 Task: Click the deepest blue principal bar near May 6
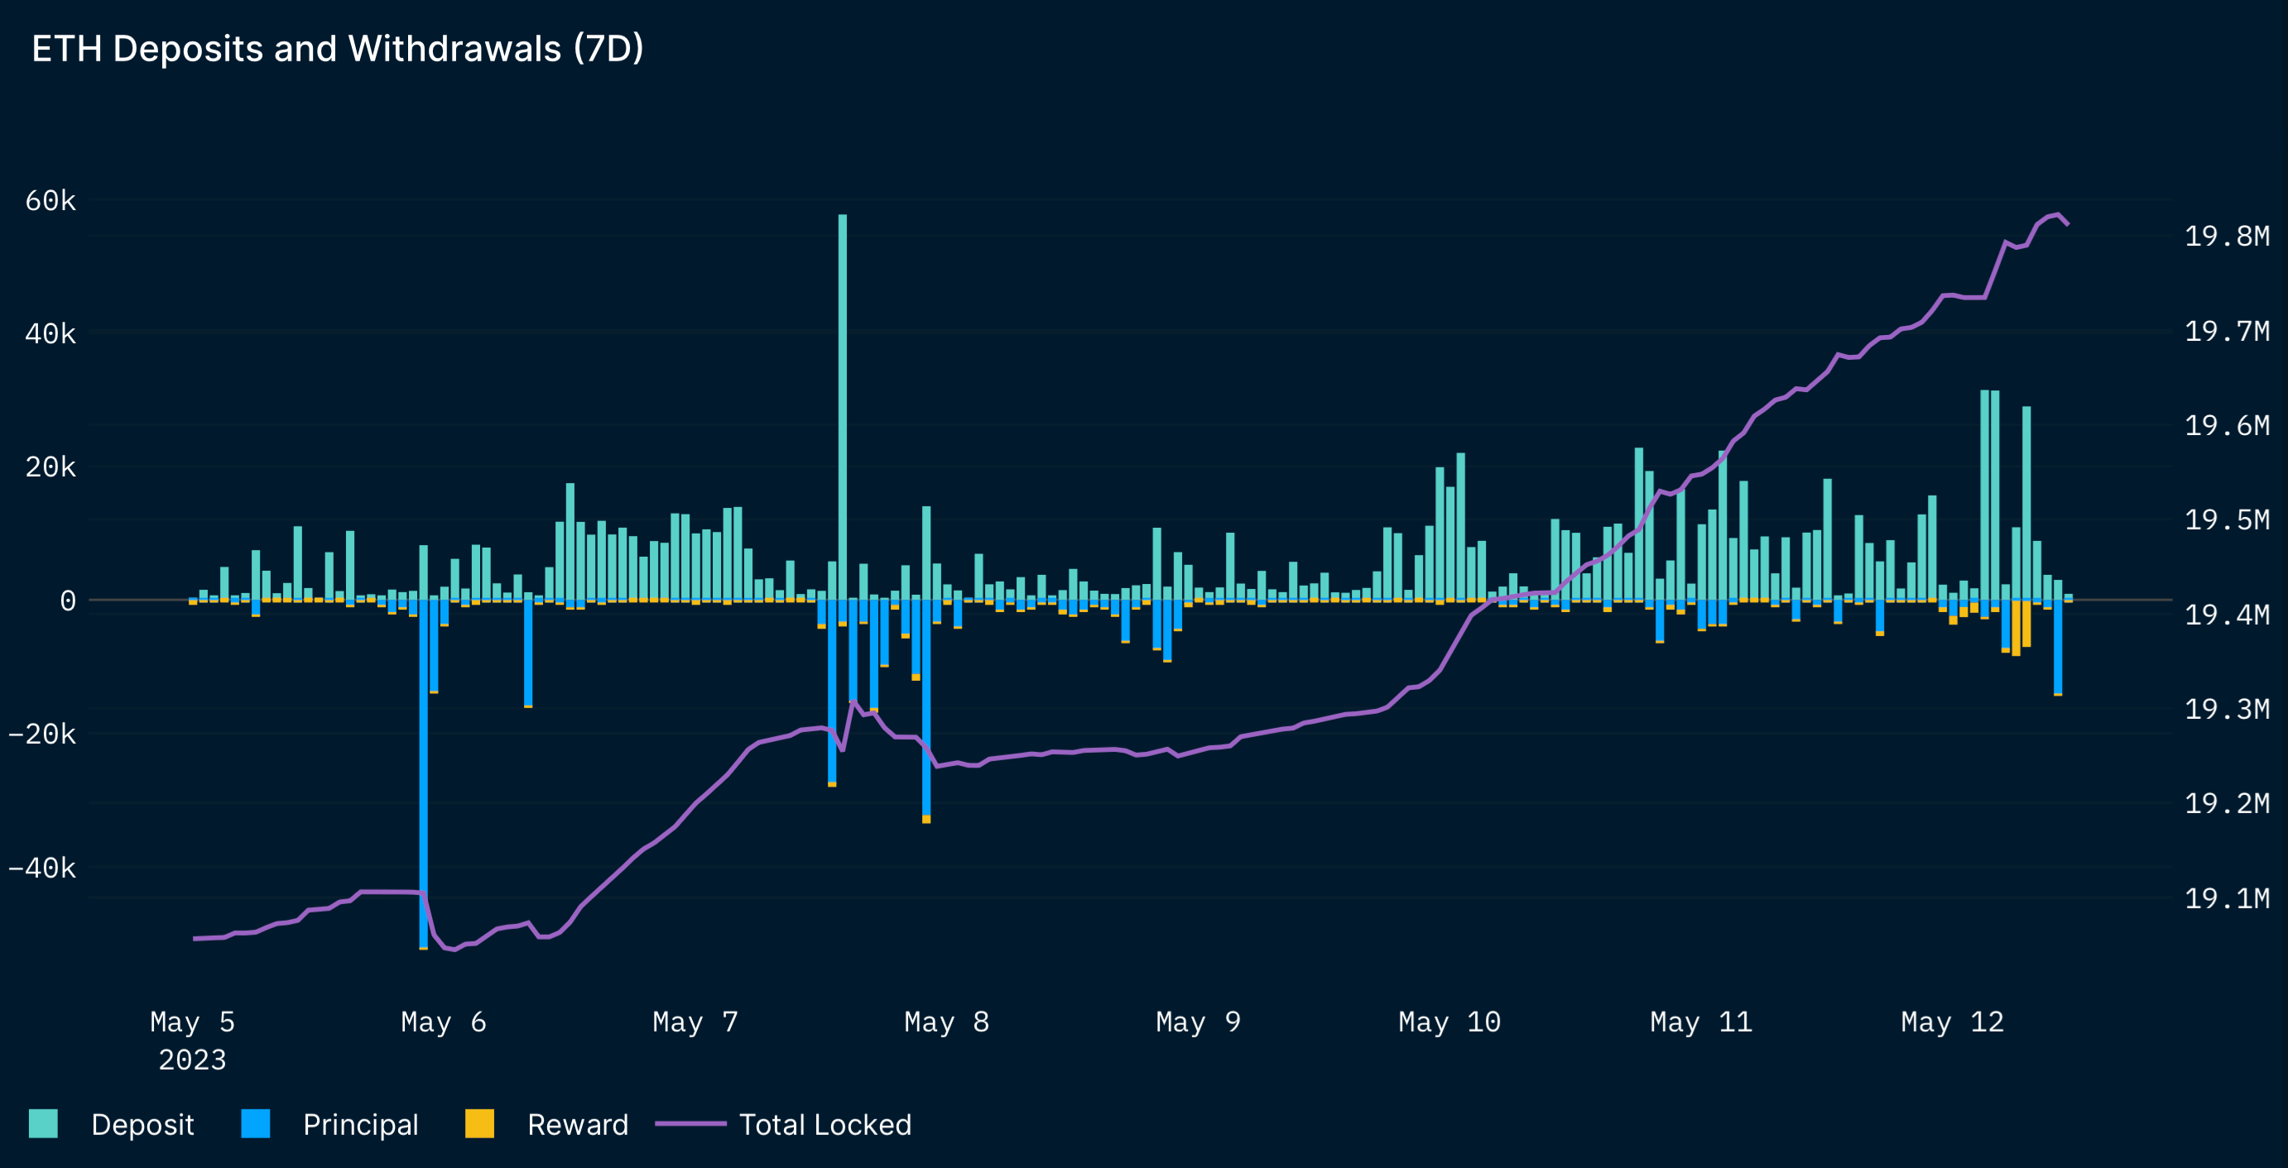(x=423, y=772)
